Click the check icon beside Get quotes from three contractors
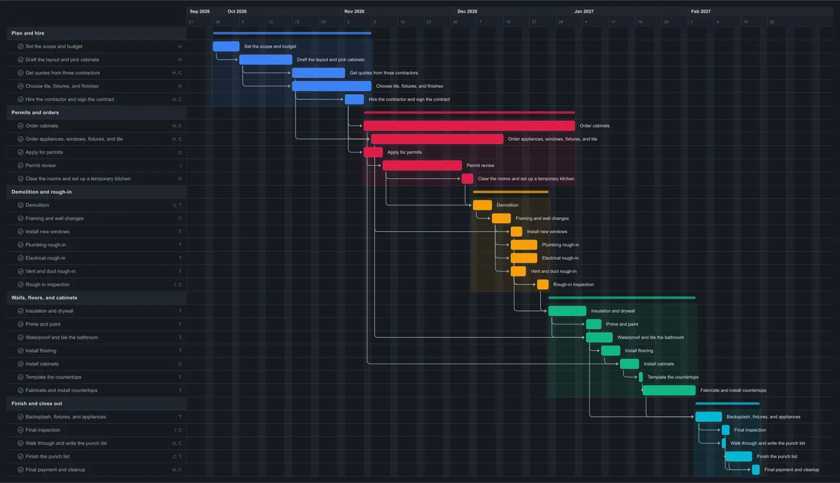Image resolution: width=840 pixels, height=483 pixels. [20, 73]
